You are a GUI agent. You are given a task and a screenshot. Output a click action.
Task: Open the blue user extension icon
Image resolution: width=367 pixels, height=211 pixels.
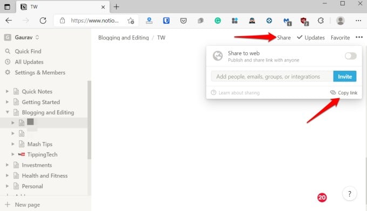149,21
